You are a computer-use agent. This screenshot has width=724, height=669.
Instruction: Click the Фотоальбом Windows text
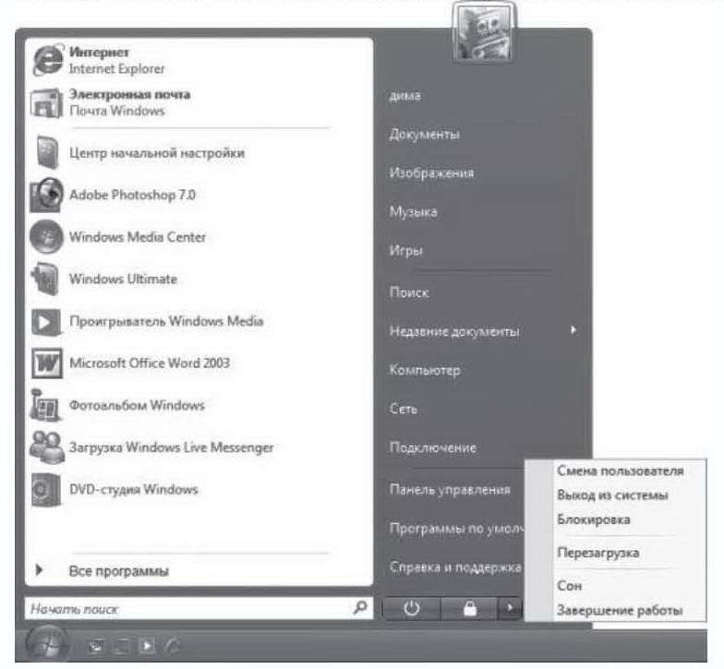pyautogui.click(x=137, y=405)
